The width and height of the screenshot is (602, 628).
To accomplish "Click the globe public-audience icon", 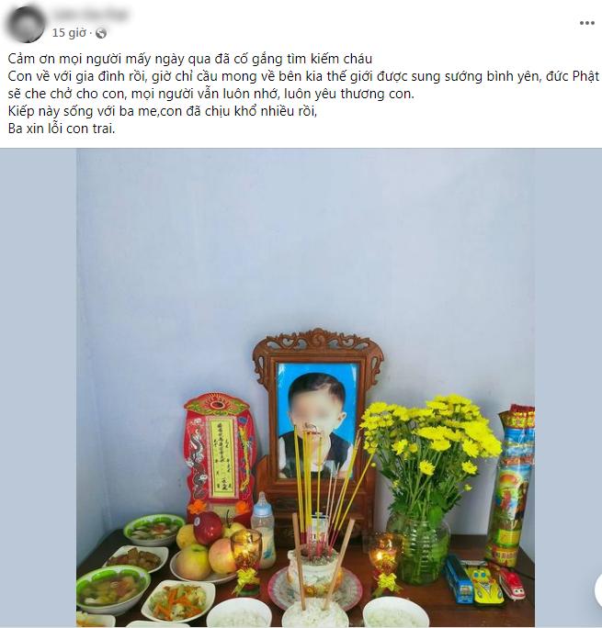I will click(x=101, y=33).
